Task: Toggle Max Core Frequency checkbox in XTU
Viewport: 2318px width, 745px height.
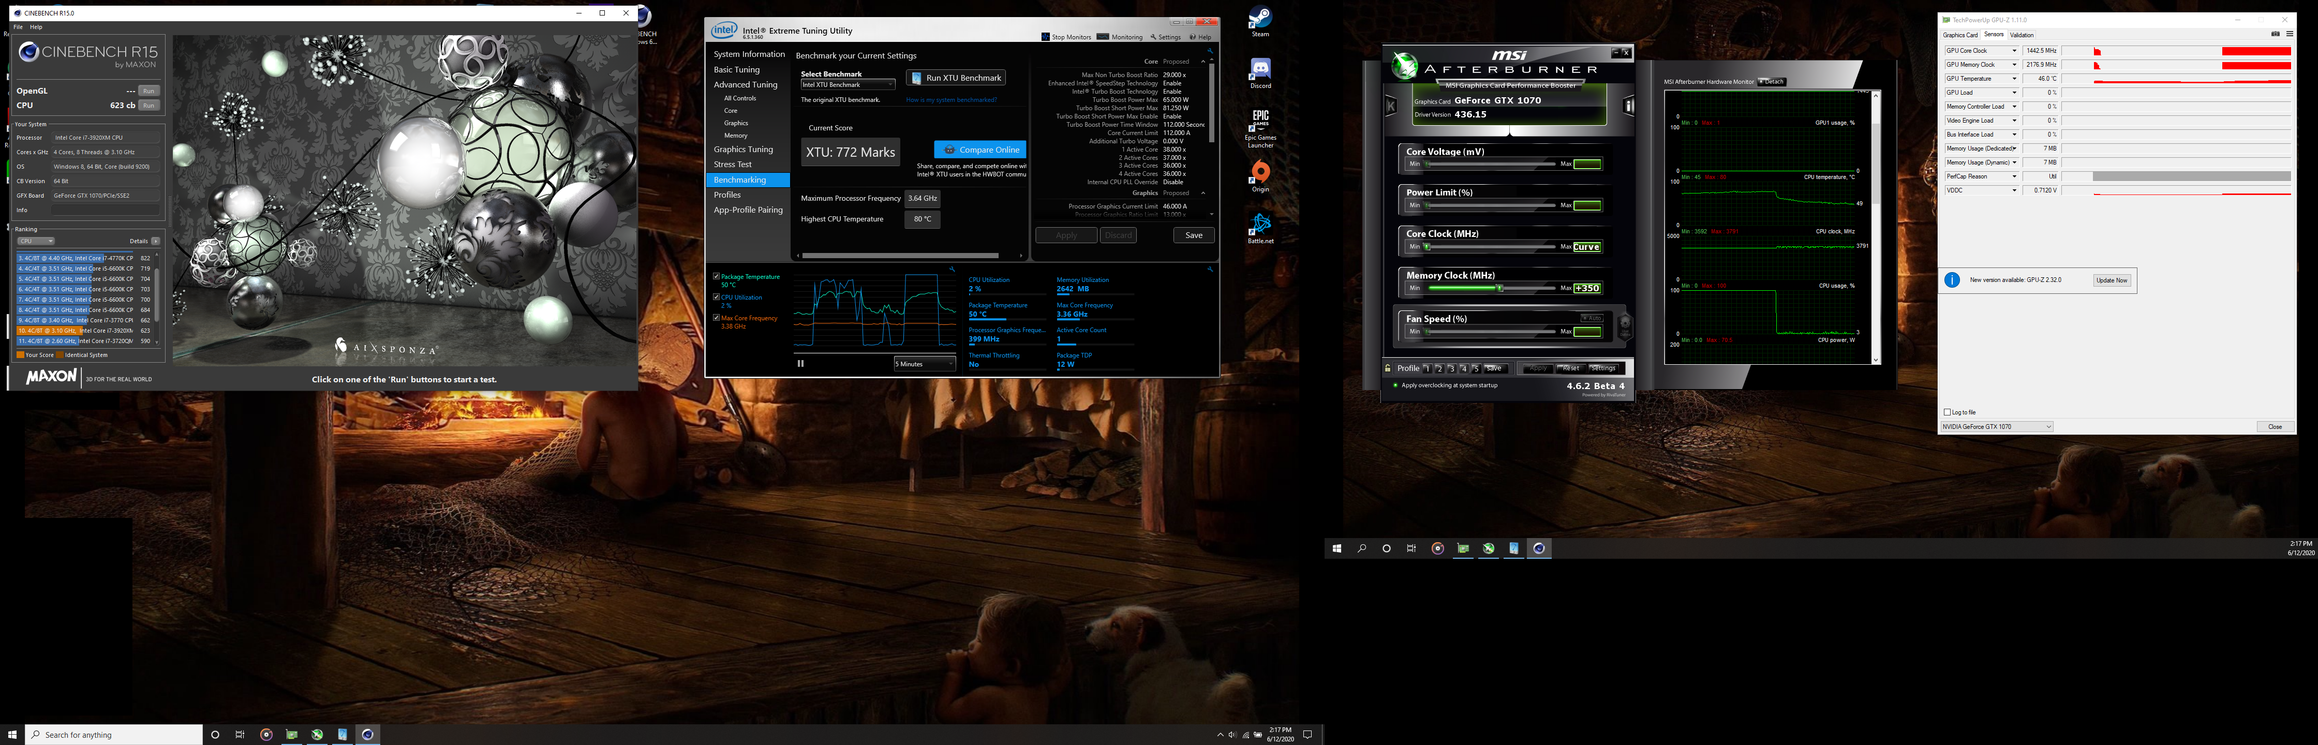Action: 716,318
